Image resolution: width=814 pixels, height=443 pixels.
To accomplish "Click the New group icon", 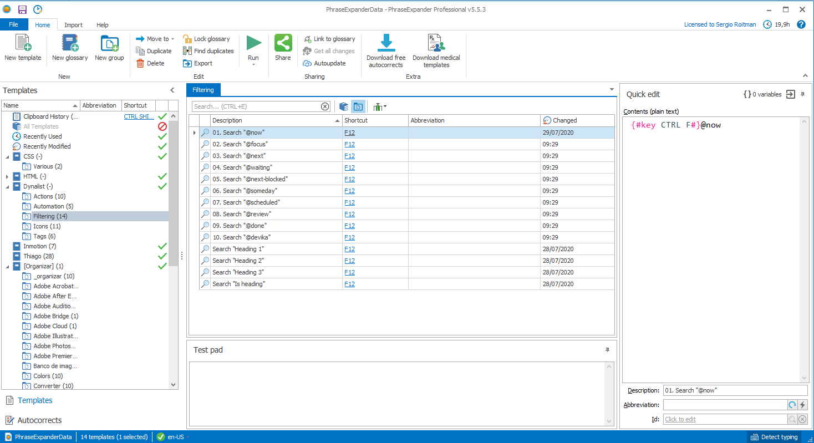I will 109,44.
